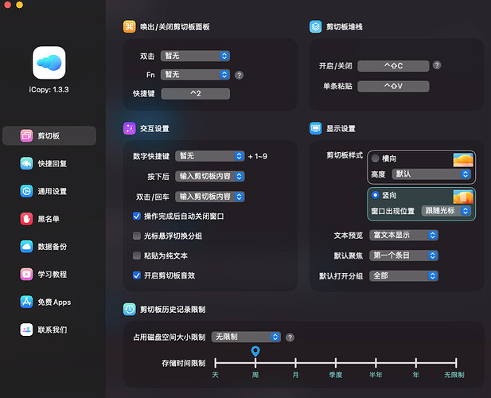The height and width of the screenshot is (398, 491).
Task: Open the 占用磁盘空间大小限制 dropdown
Action: click(246, 337)
